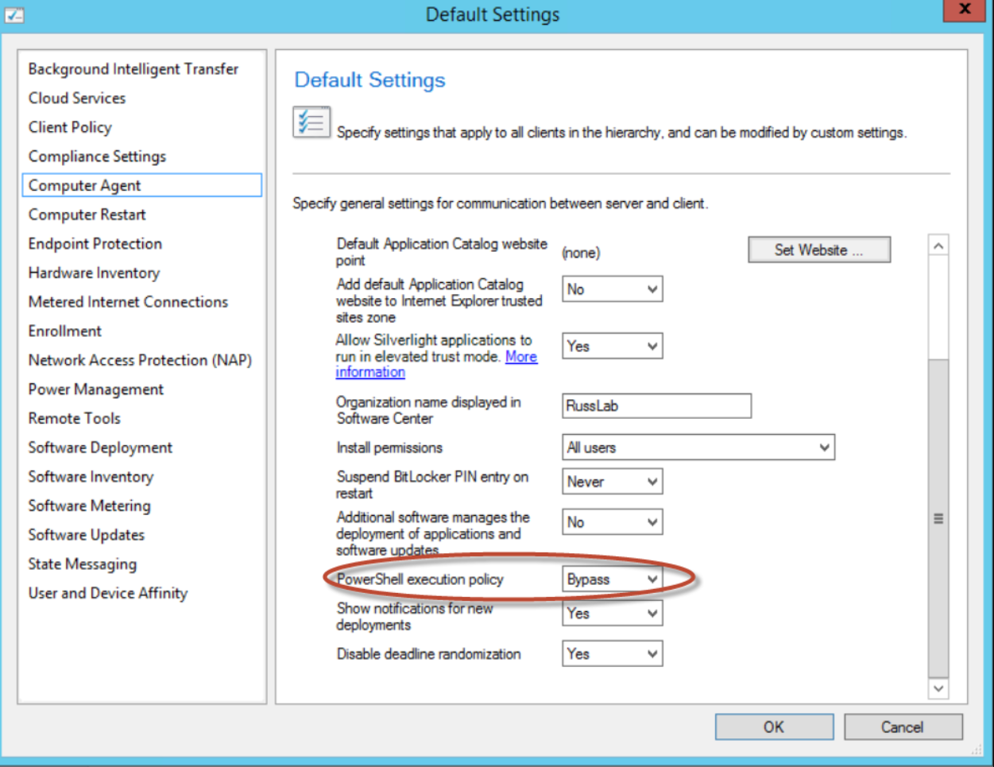Click the settings list scrollbar thumb
The image size is (994, 767).
point(938,518)
